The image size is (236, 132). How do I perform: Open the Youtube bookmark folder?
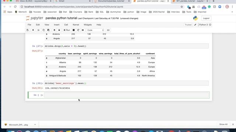click(35, 12)
